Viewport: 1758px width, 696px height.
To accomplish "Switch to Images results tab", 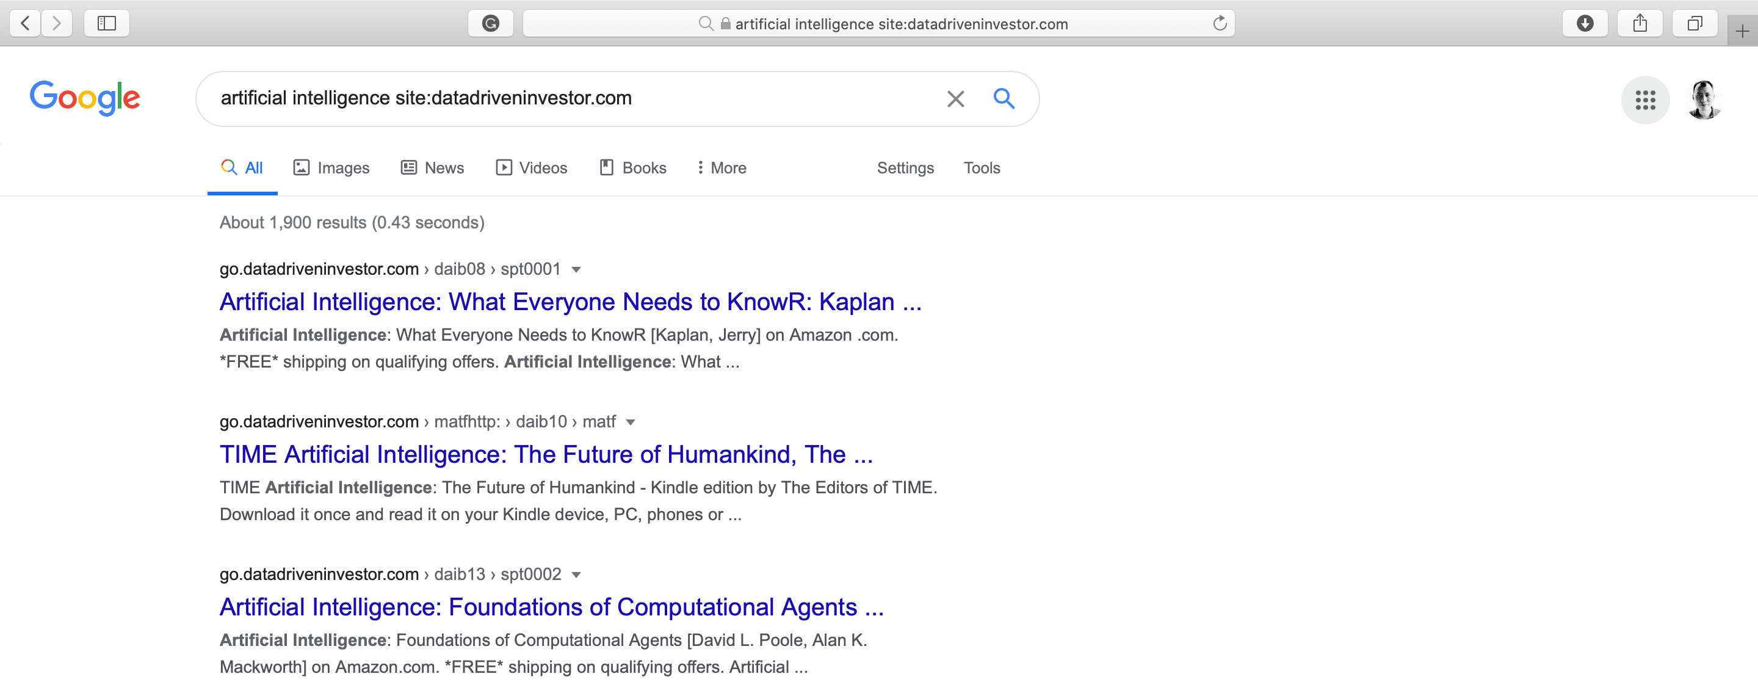I will (331, 168).
